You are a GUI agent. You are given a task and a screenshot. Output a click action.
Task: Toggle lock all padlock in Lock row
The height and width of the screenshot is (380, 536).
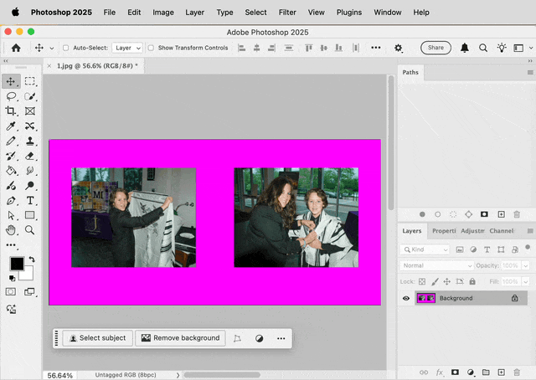pos(472,281)
